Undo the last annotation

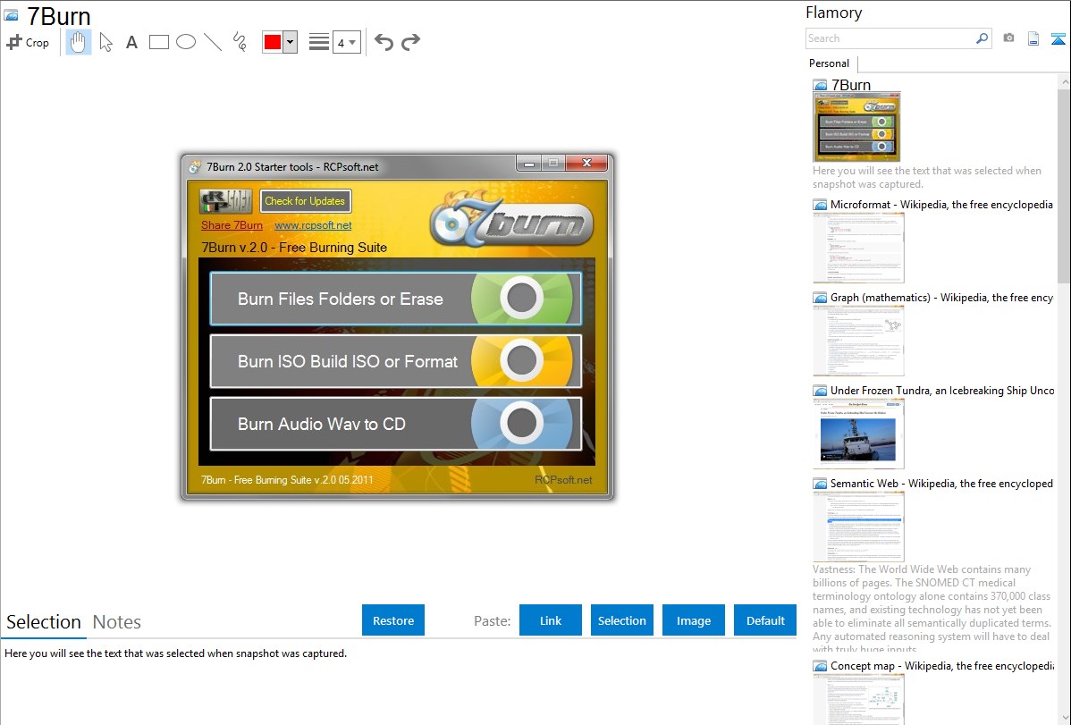[x=384, y=42]
